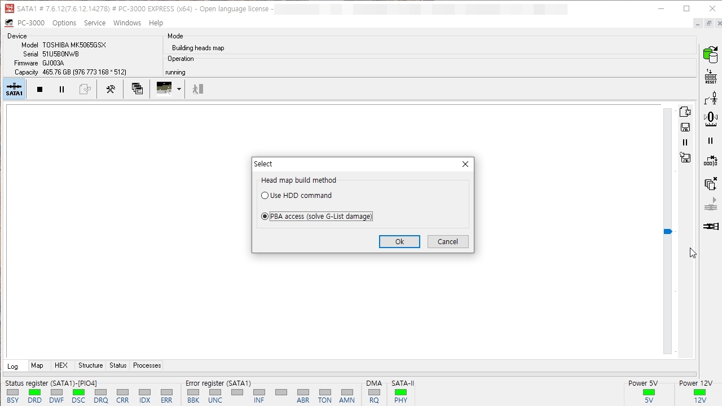This screenshot has width=722, height=406.
Task: Click the save-as floppy with arrow icon
Action: click(685, 158)
